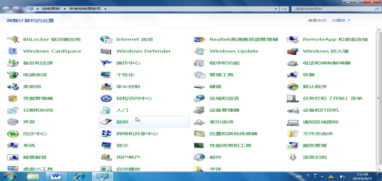382x181 pixels.
Task: Open 用户帐户 (User Accounts) icon
Action: click(106, 157)
